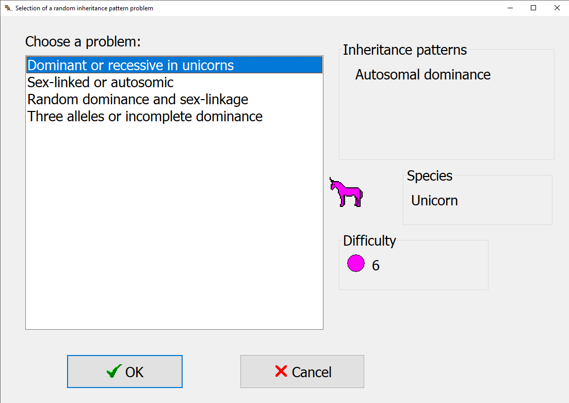Screen dimensions: 569x403
Task: Click the 'Choose a problem:' label
Action: pyautogui.click(x=83, y=42)
